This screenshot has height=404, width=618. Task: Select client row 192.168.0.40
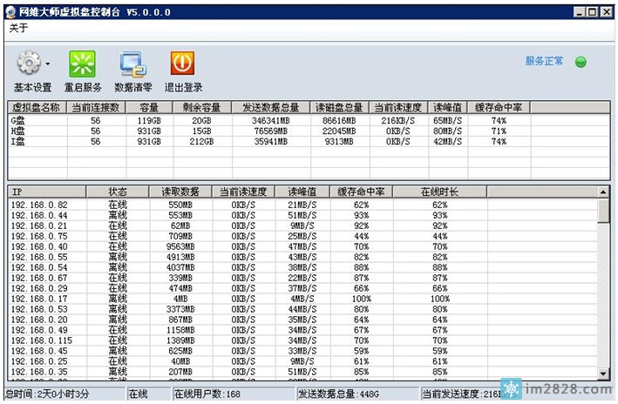click(302, 246)
